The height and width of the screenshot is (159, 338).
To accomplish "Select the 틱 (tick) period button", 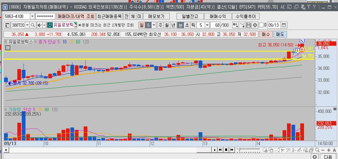I will tap(193, 25).
